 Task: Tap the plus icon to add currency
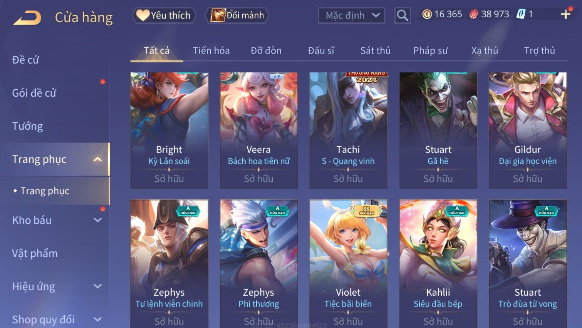(x=565, y=15)
